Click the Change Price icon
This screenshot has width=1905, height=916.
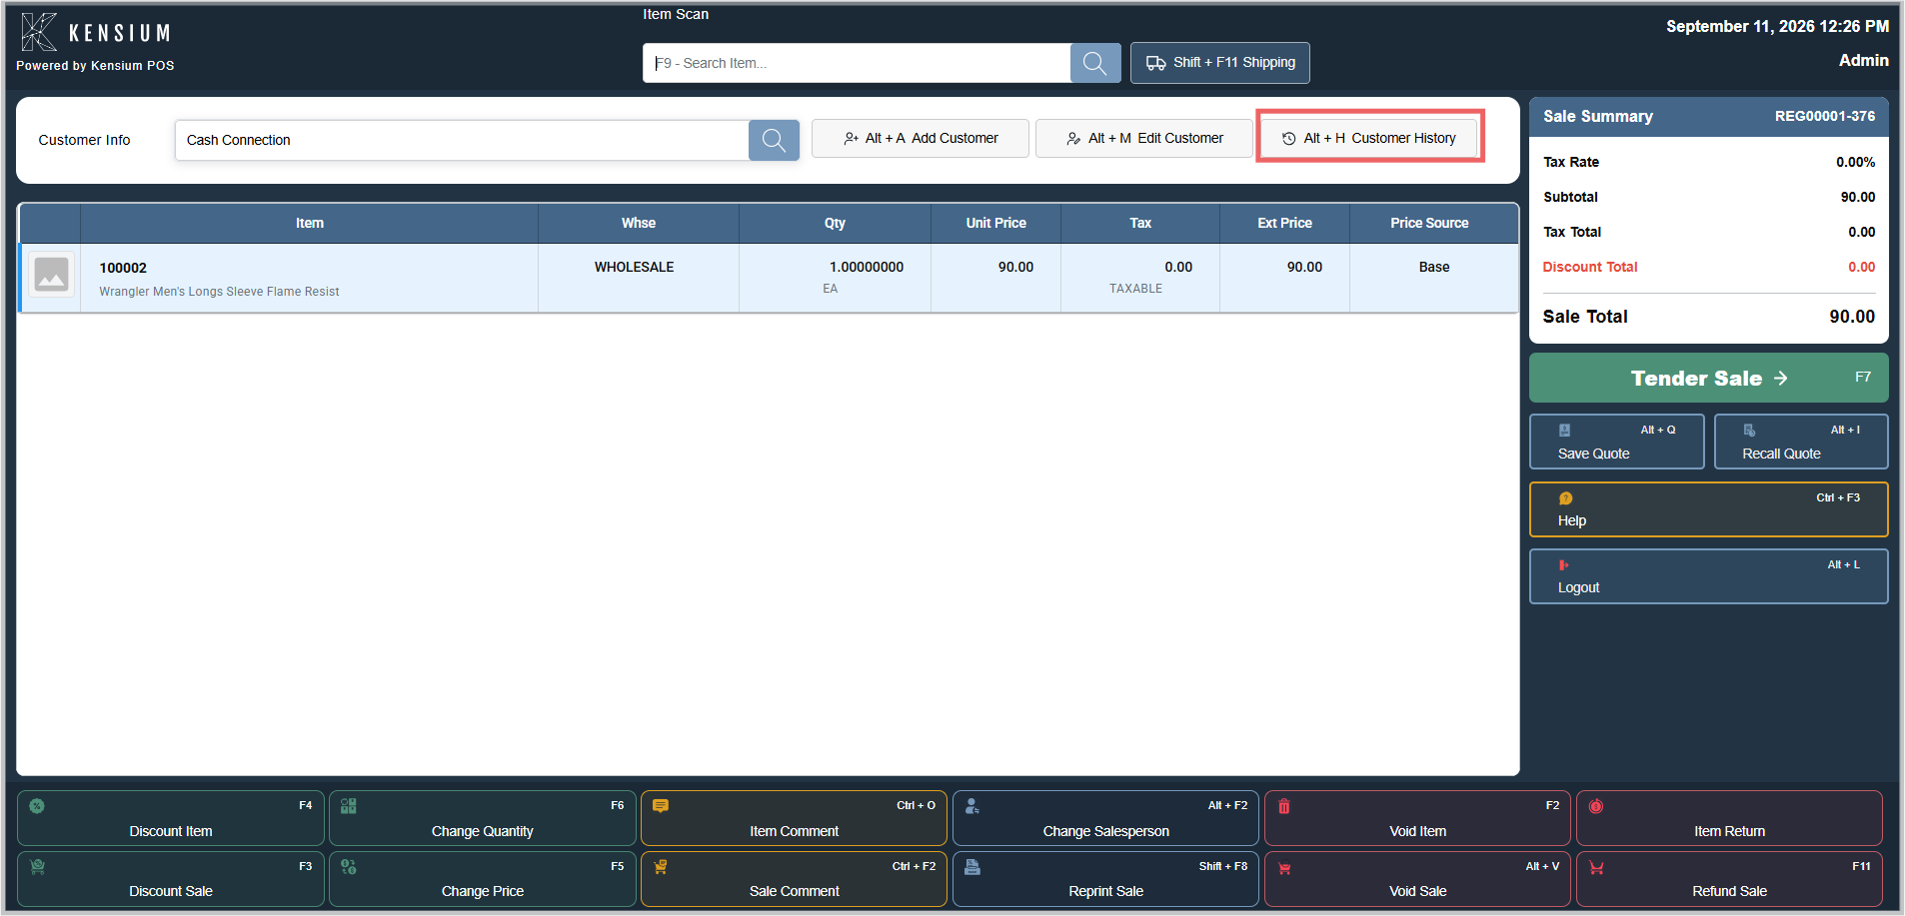coord(349,867)
